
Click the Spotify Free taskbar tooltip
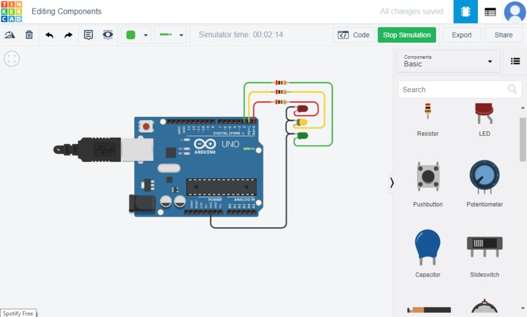point(18,313)
